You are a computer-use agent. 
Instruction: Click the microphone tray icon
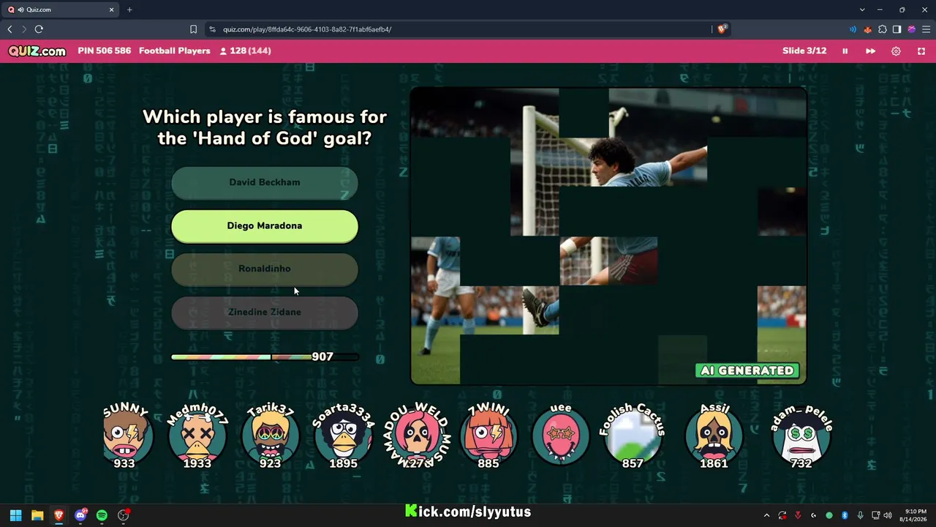click(860, 515)
